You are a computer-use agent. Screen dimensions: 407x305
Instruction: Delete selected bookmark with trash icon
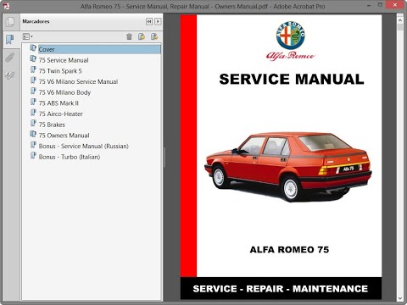pos(129,36)
